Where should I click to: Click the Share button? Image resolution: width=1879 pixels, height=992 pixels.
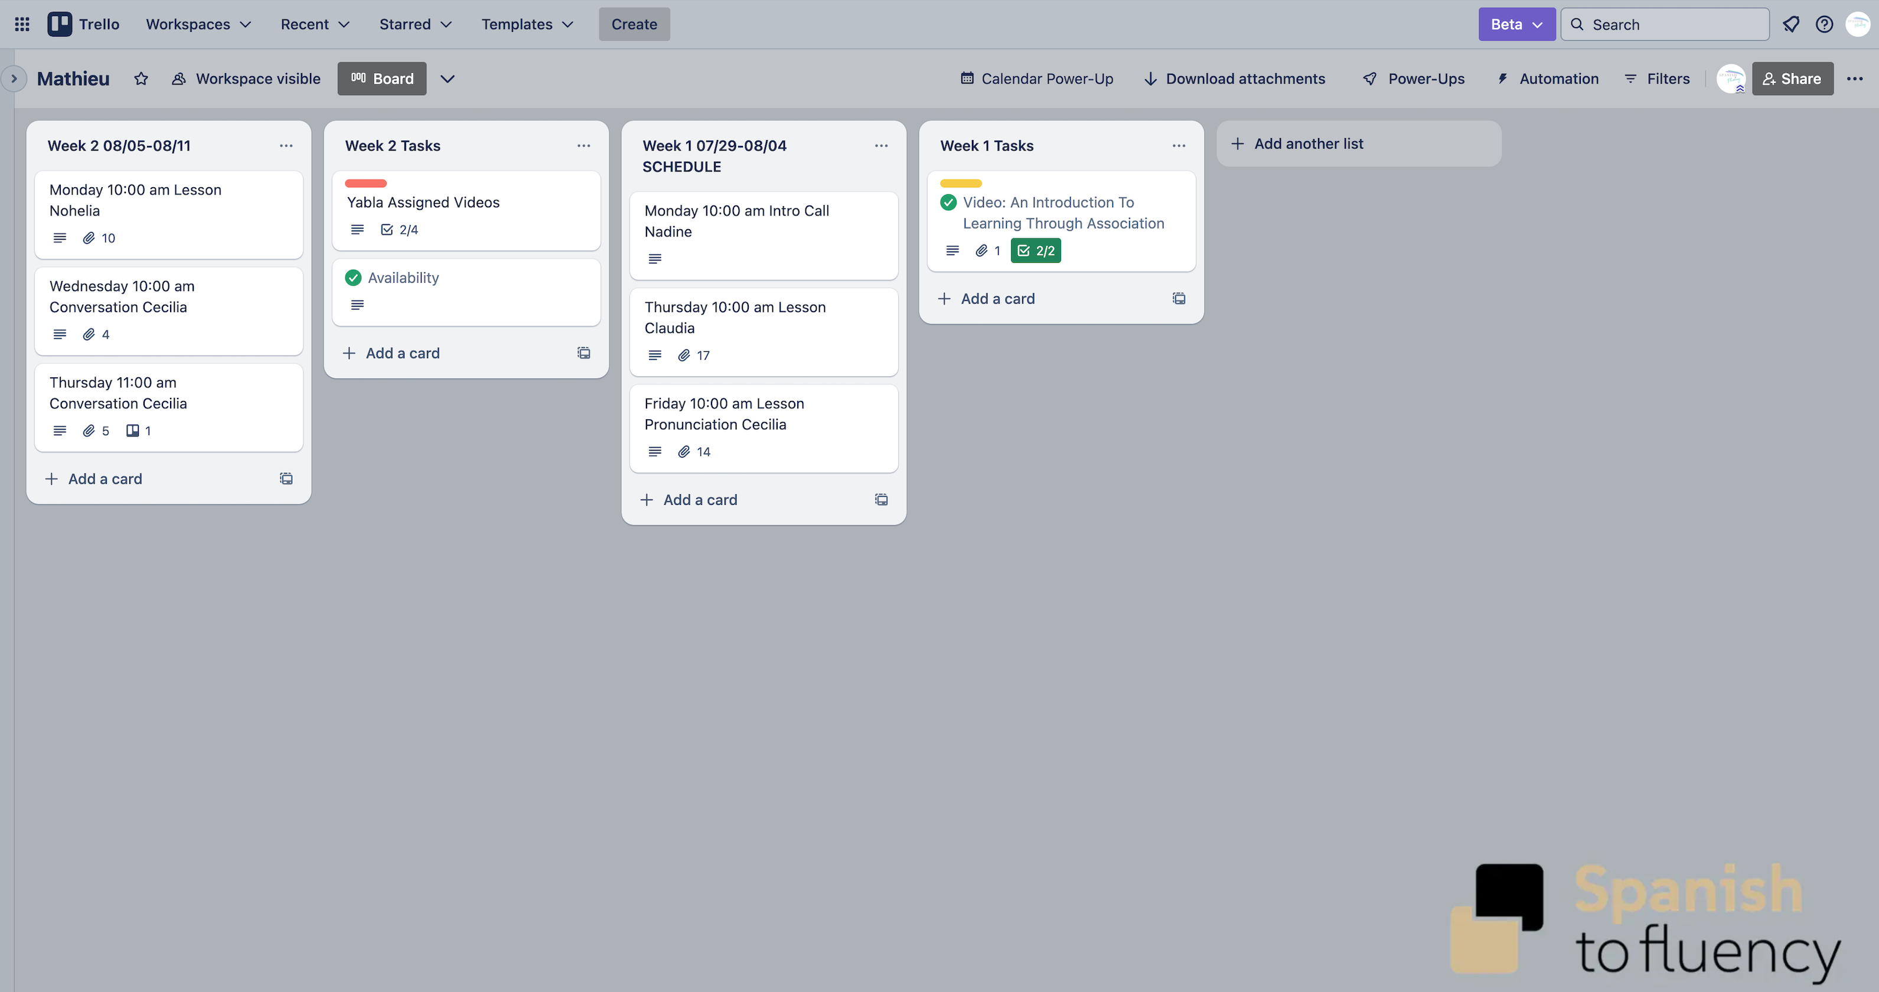coord(1792,79)
